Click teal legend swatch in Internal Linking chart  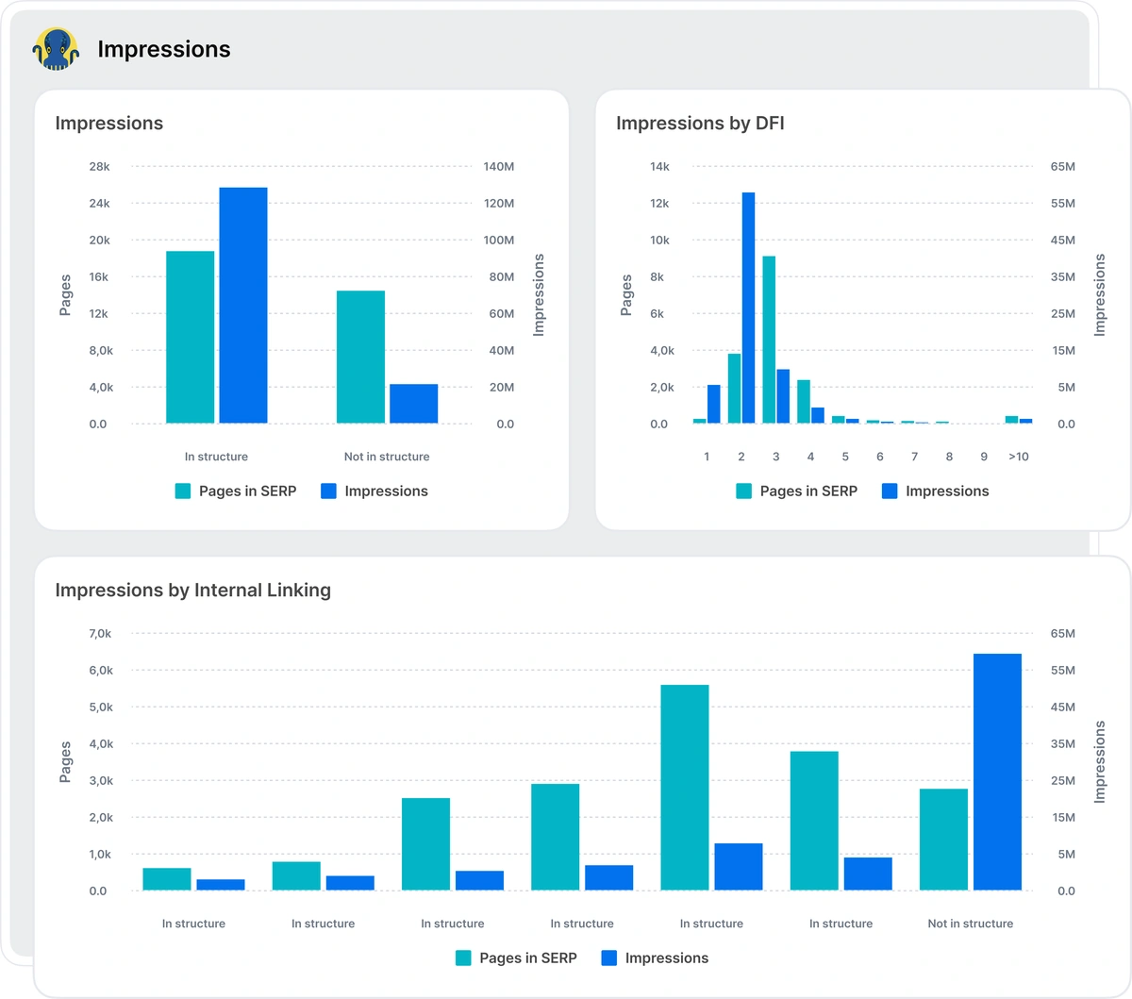[463, 958]
